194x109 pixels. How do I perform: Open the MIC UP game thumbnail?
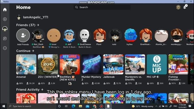coord(157,64)
